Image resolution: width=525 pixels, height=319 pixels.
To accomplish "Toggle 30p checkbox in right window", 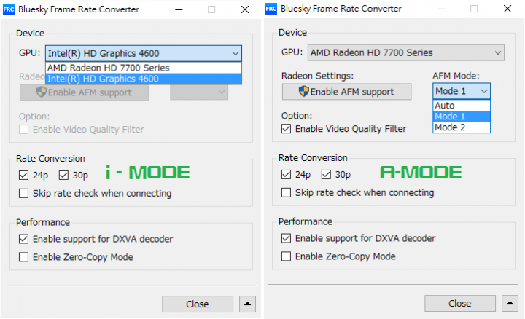I will (326, 174).
